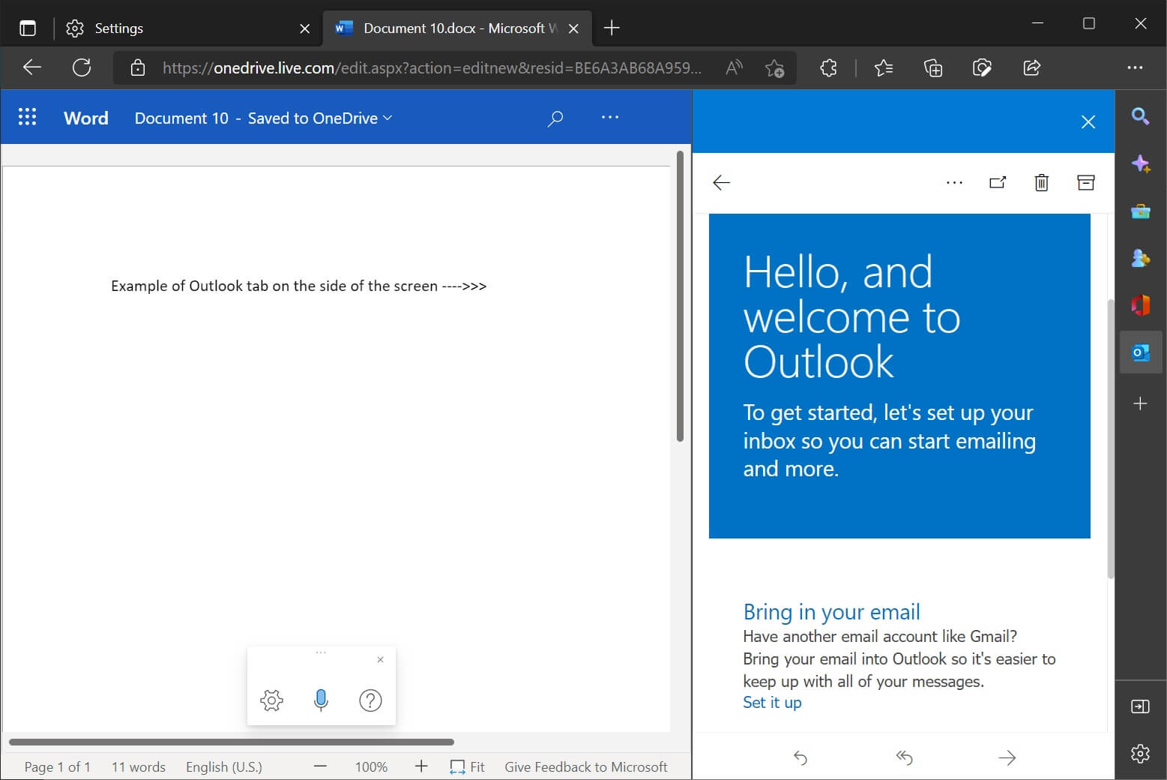Open the Outlook message in new window

click(x=998, y=182)
